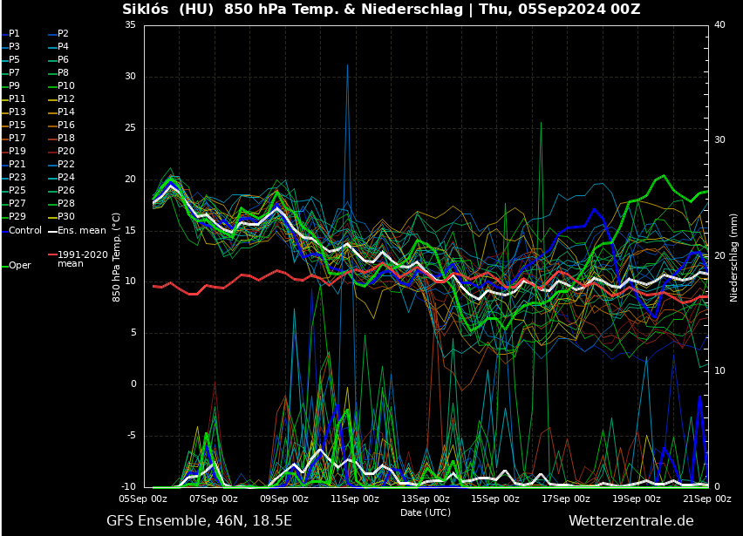743x536 pixels.
Task: Select the Ens. mean legend entry
Action: 82,231
